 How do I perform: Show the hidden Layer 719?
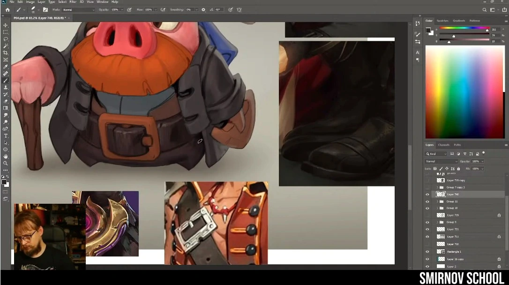[427, 215]
